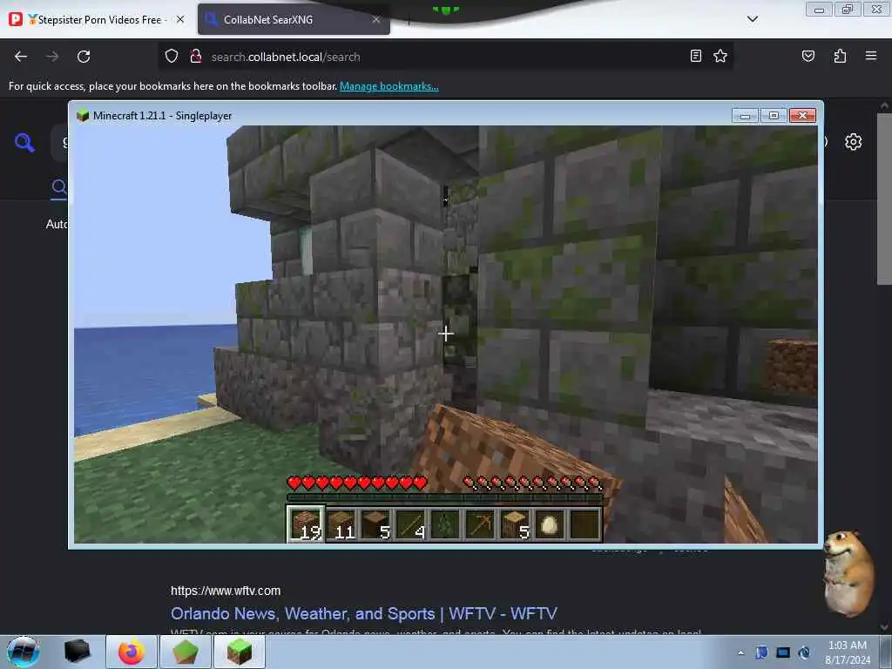Open the Windows Start orb
The image size is (892, 669).
(24, 652)
